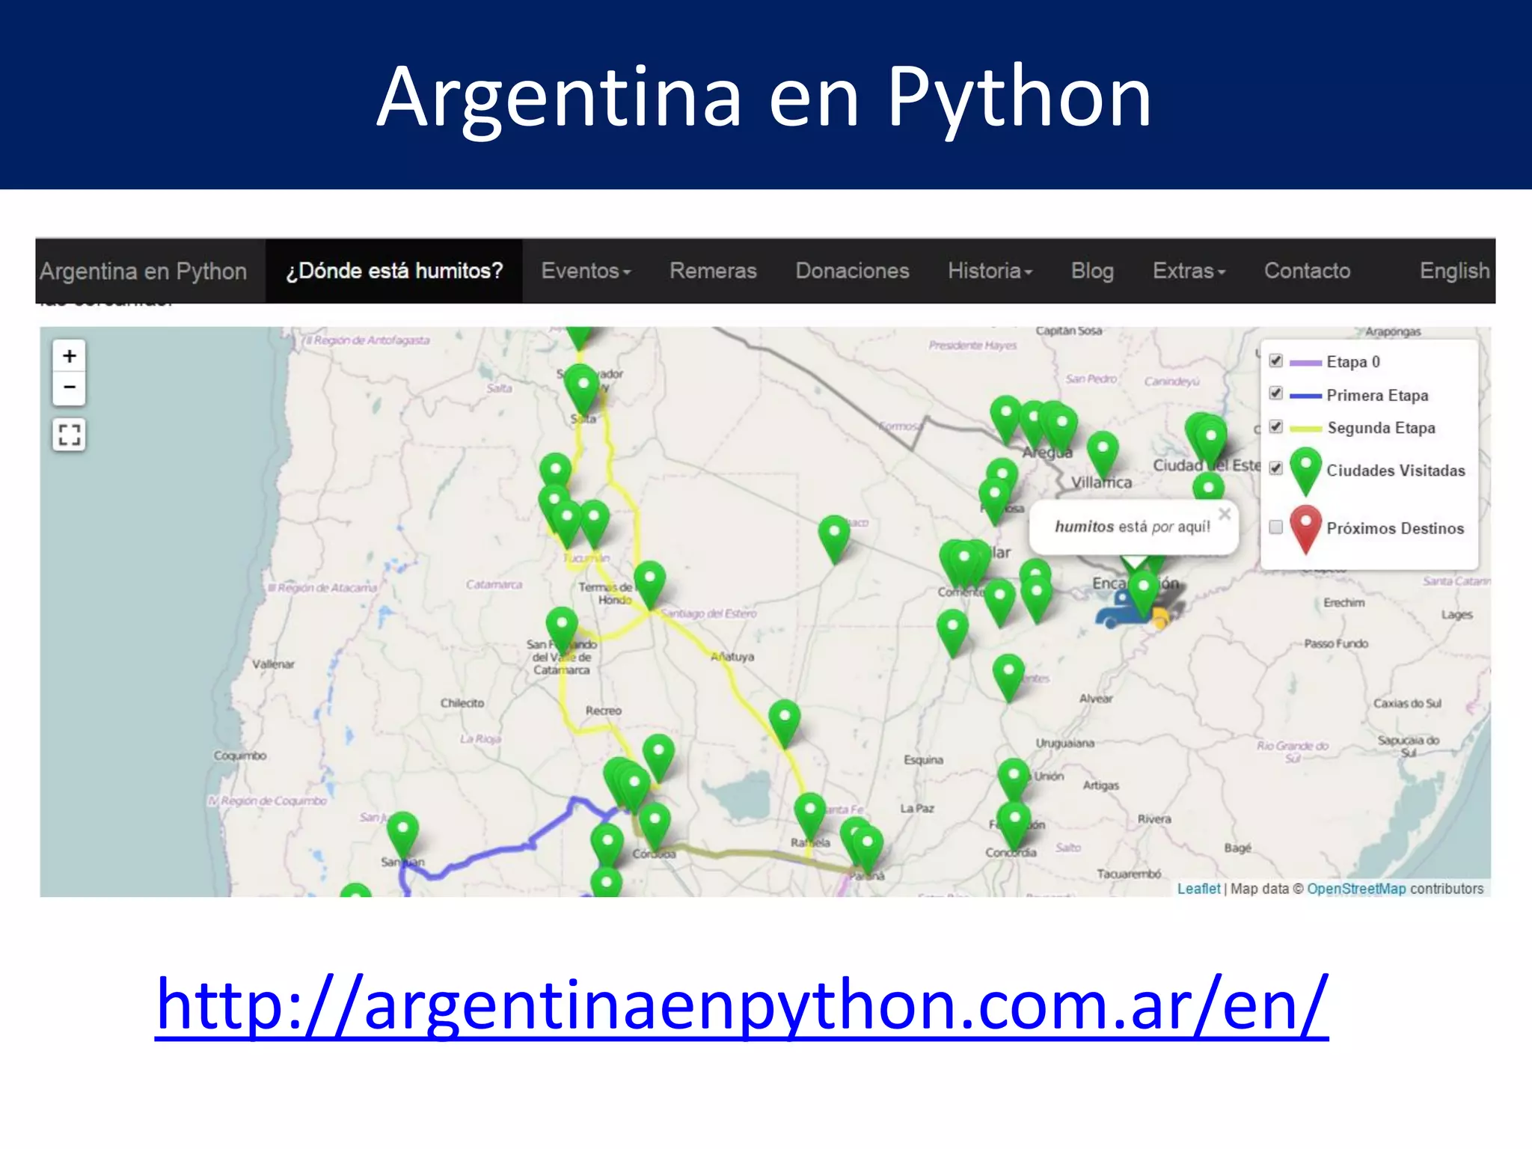
Task: Click the Etapa 0 purple line swatch
Action: (x=1305, y=363)
